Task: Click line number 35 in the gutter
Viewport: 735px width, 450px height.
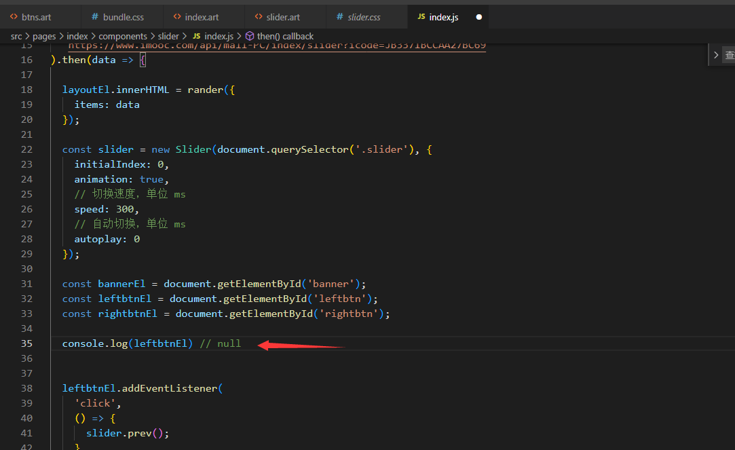Action: [x=26, y=343]
